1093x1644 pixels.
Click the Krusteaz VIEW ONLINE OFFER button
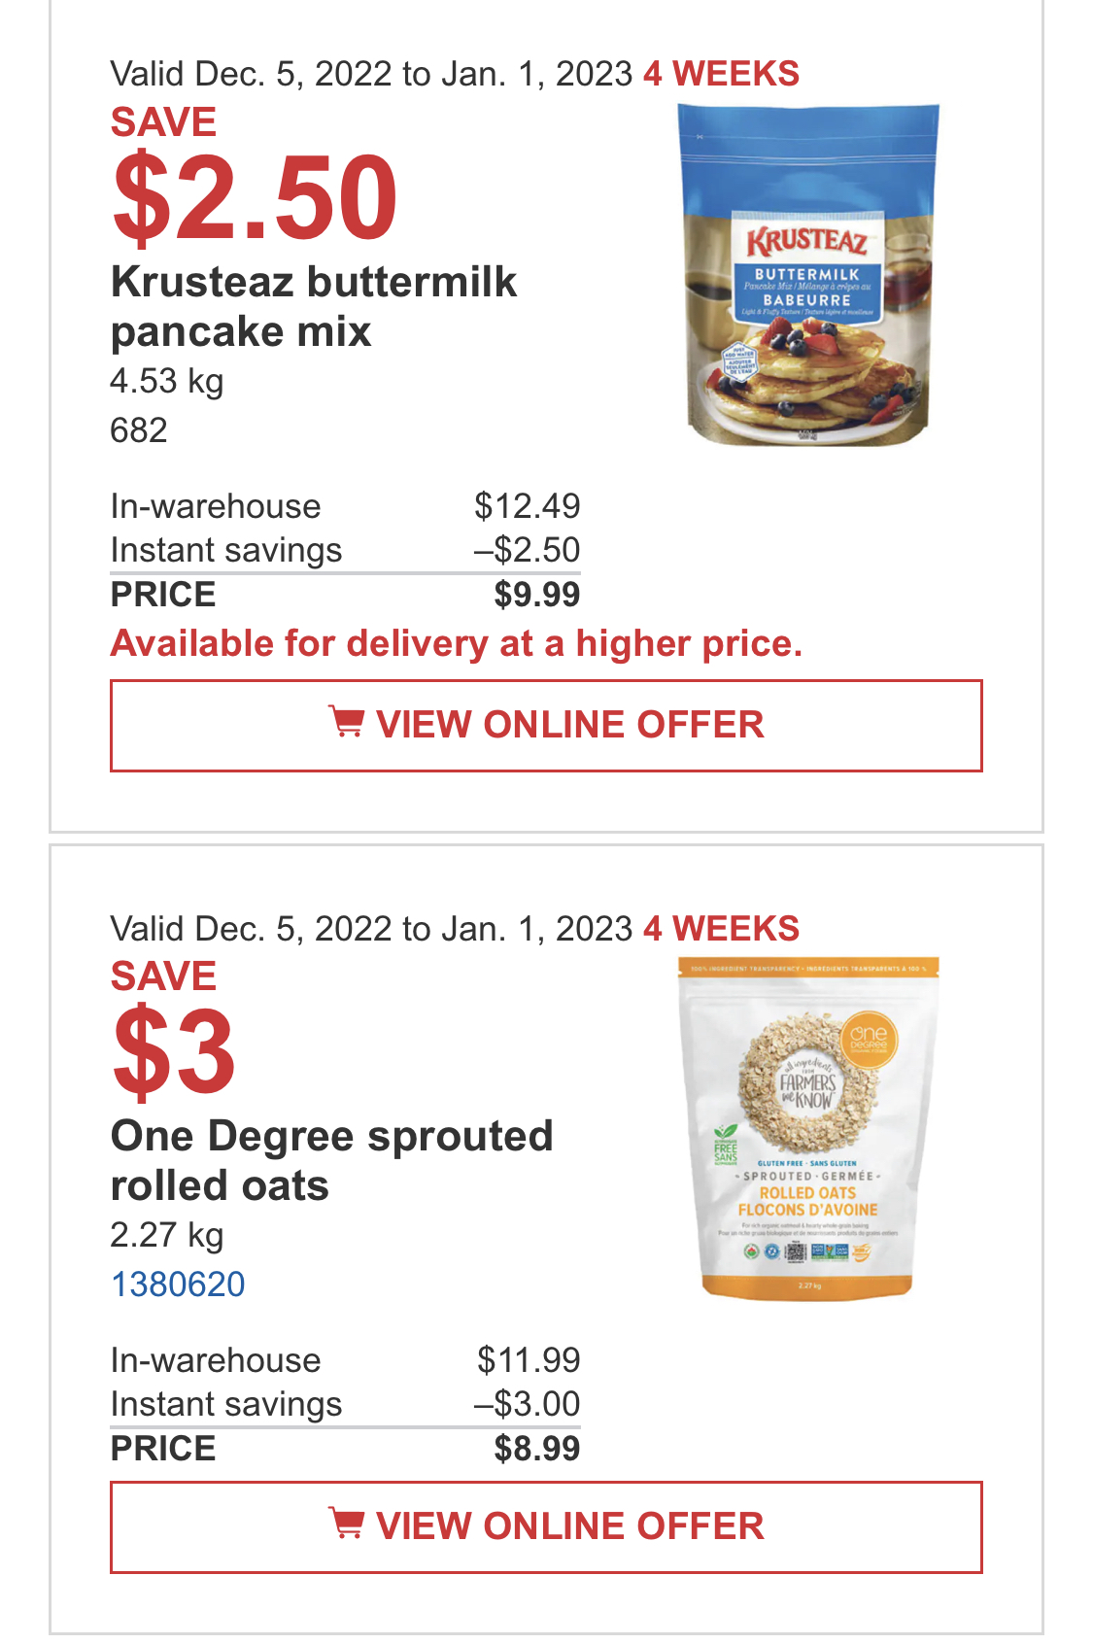tap(546, 726)
